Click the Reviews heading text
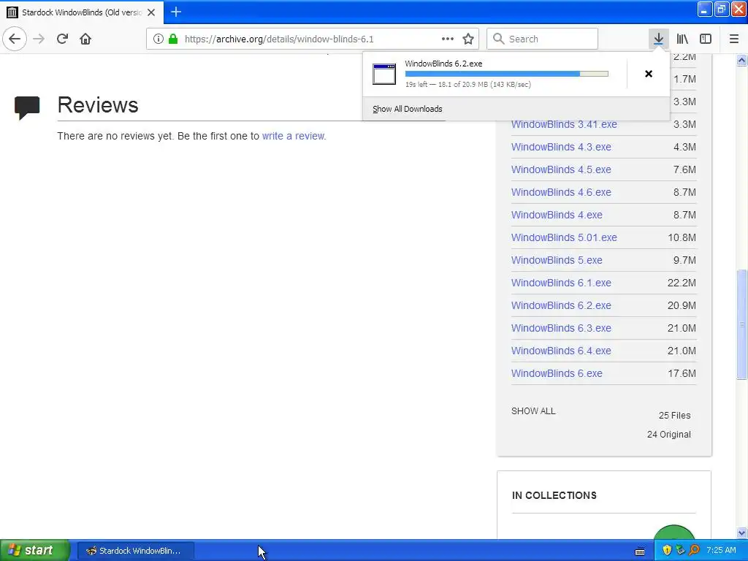 [x=98, y=105]
